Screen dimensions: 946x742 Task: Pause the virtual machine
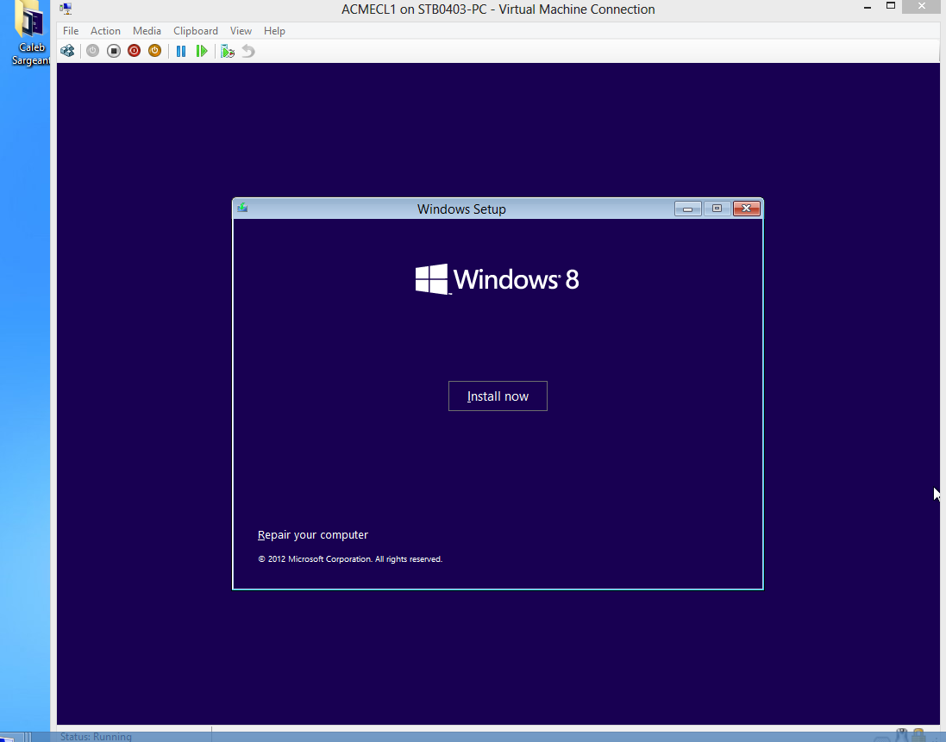coord(181,51)
